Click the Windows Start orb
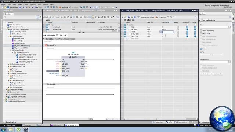This screenshot has height=132, width=235. (x=3, y=129)
